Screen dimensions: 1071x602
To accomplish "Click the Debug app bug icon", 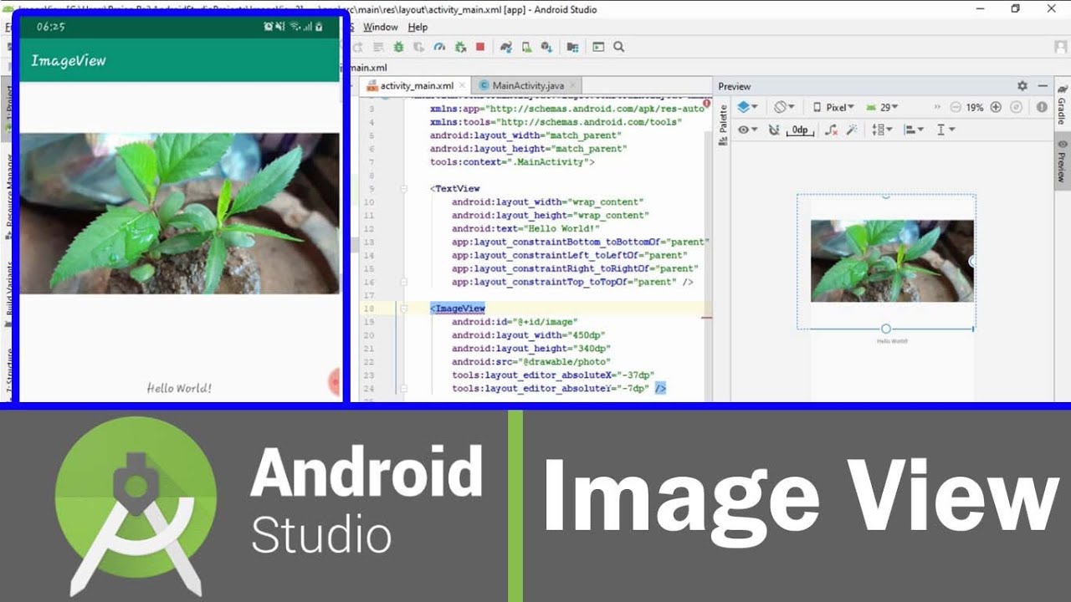I will point(398,47).
